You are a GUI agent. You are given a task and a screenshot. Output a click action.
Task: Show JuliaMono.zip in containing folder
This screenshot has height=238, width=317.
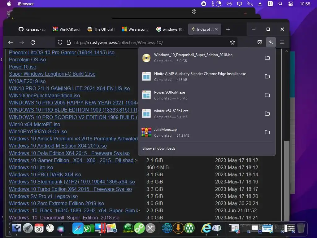(x=267, y=132)
